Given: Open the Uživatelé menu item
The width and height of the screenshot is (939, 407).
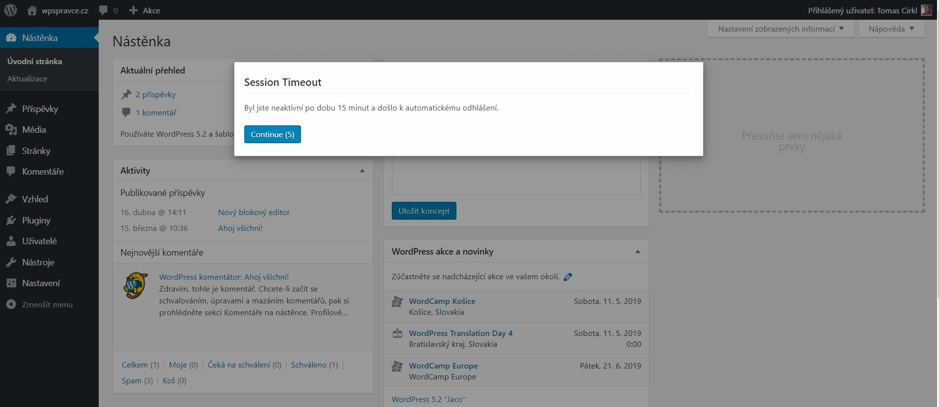Looking at the screenshot, I should pos(49,241).
